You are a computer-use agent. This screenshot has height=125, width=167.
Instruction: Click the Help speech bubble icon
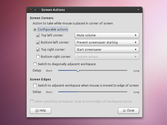(37, 110)
